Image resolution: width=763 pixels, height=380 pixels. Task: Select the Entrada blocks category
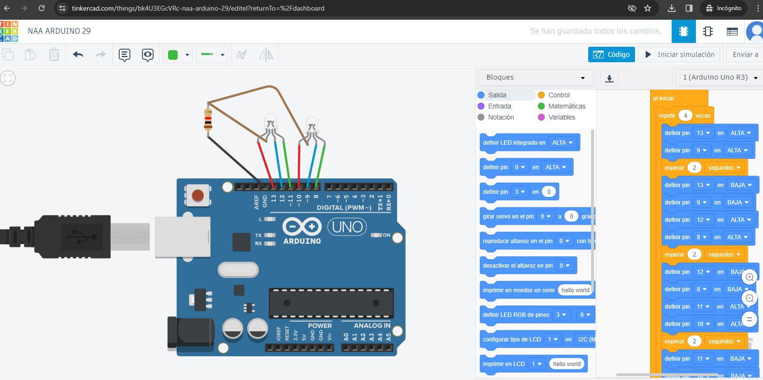(x=499, y=106)
